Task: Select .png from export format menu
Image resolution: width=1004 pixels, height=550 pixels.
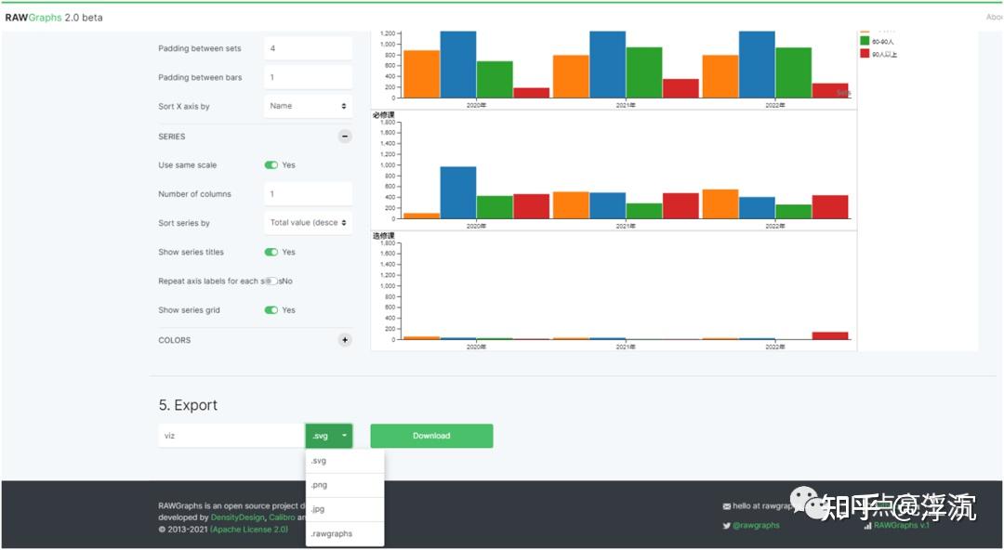Action: point(345,485)
